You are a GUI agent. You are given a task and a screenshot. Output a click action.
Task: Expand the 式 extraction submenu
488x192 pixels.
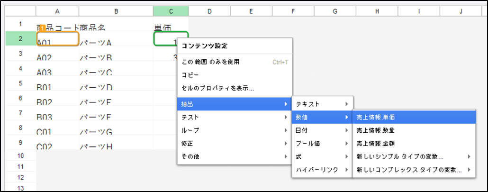(322, 156)
